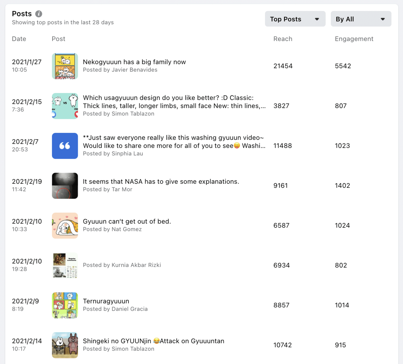
Task: Click the Nekogyuuun big family post thumbnail
Action: point(65,66)
